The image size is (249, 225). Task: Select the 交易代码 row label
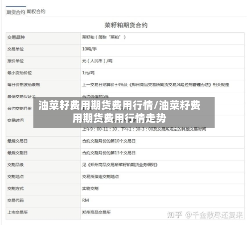pos(15,201)
